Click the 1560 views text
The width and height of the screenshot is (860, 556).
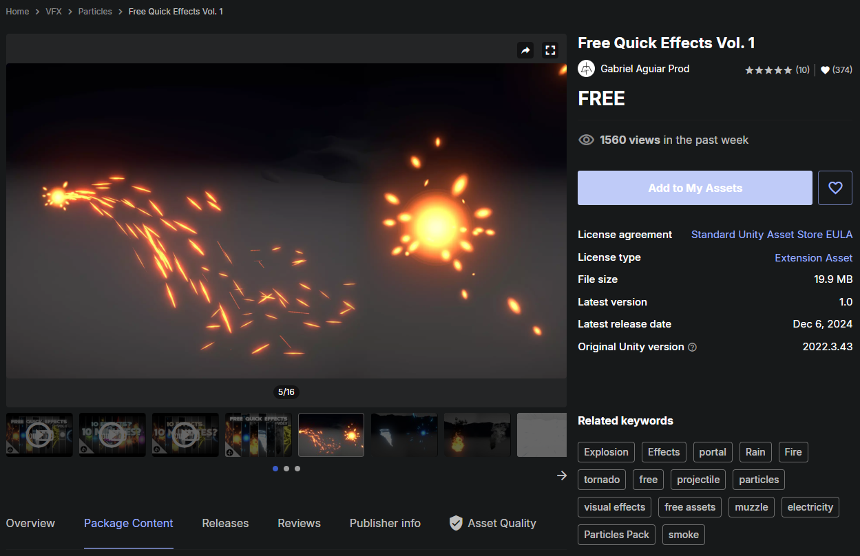point(630,140)
